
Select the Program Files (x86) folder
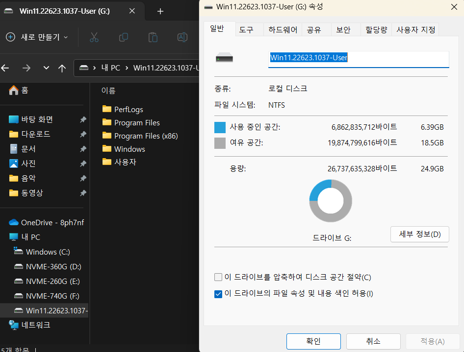140,136
